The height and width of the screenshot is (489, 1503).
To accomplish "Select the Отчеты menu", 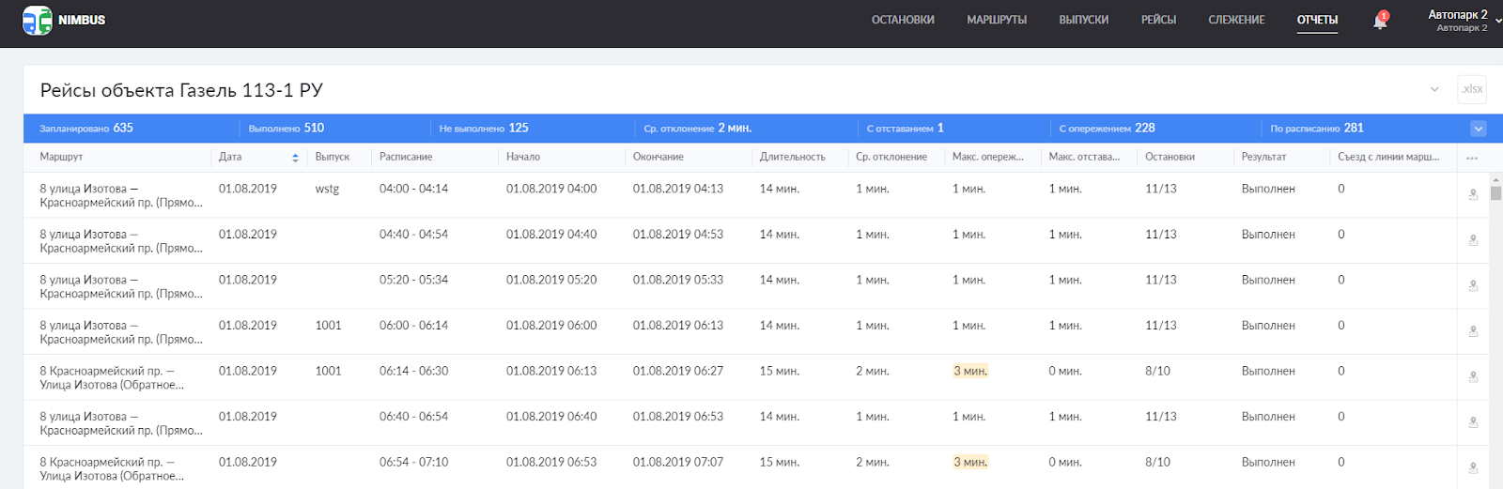I will click(x=1317, y=20).
